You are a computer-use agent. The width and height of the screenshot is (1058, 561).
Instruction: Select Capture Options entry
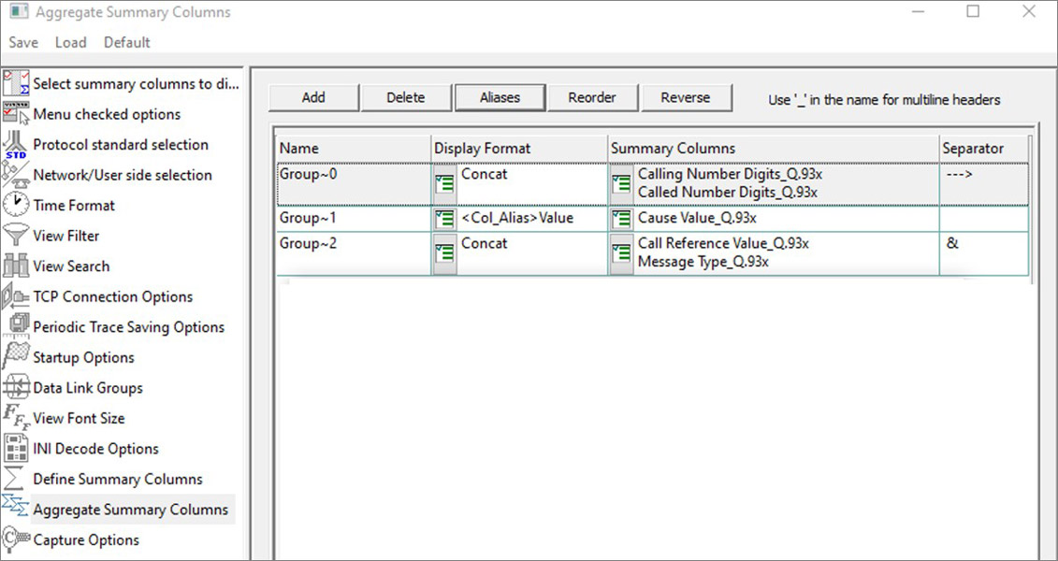point(86,540)
